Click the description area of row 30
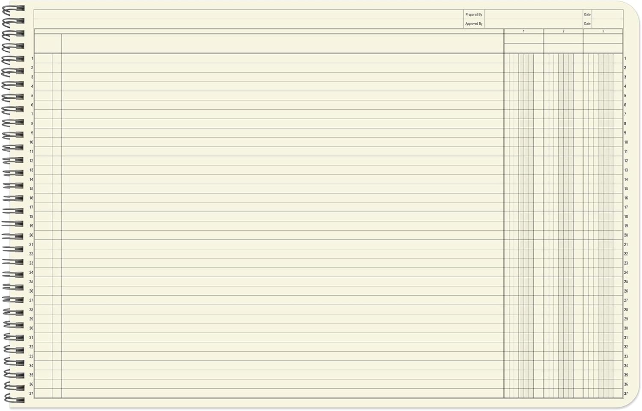The height and width of the screenshot is (411, 642). (x=282, y=329)
